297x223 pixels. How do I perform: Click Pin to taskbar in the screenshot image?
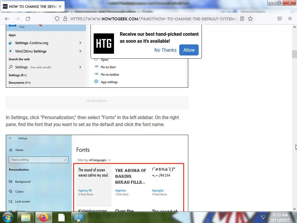(110, 75)
